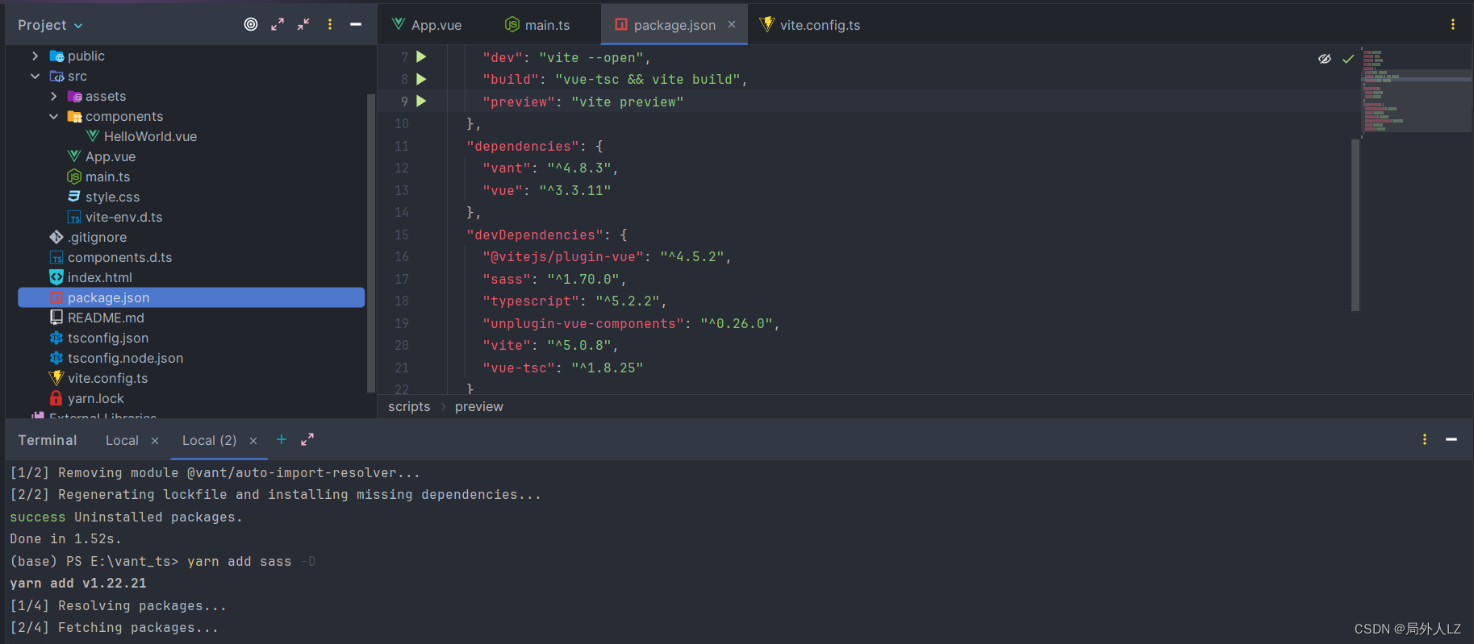The image size is (1474, 644).
Task: Run the preview script from gutter
Action: coord(421,101)
